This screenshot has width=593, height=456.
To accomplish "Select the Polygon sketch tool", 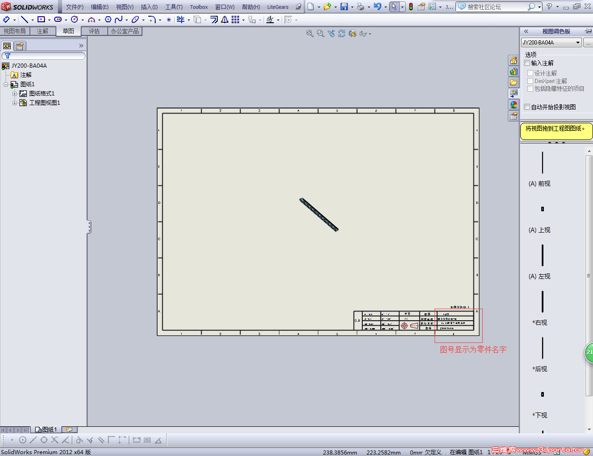I will coord(108,19).
